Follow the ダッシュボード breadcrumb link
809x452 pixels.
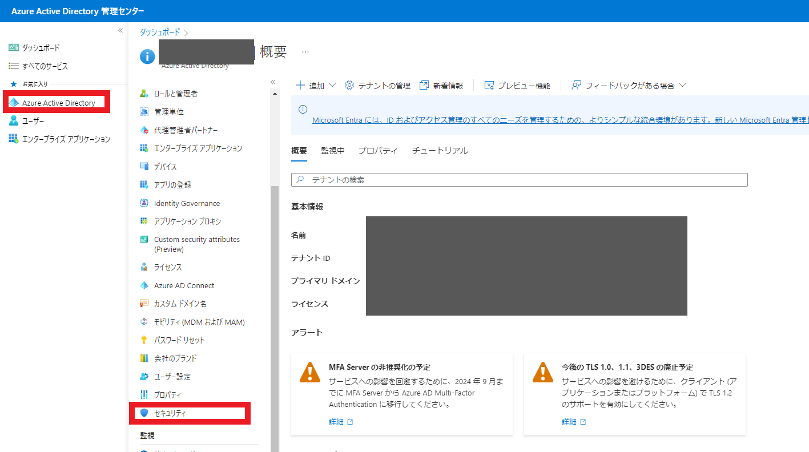click(x=160, y=33)
